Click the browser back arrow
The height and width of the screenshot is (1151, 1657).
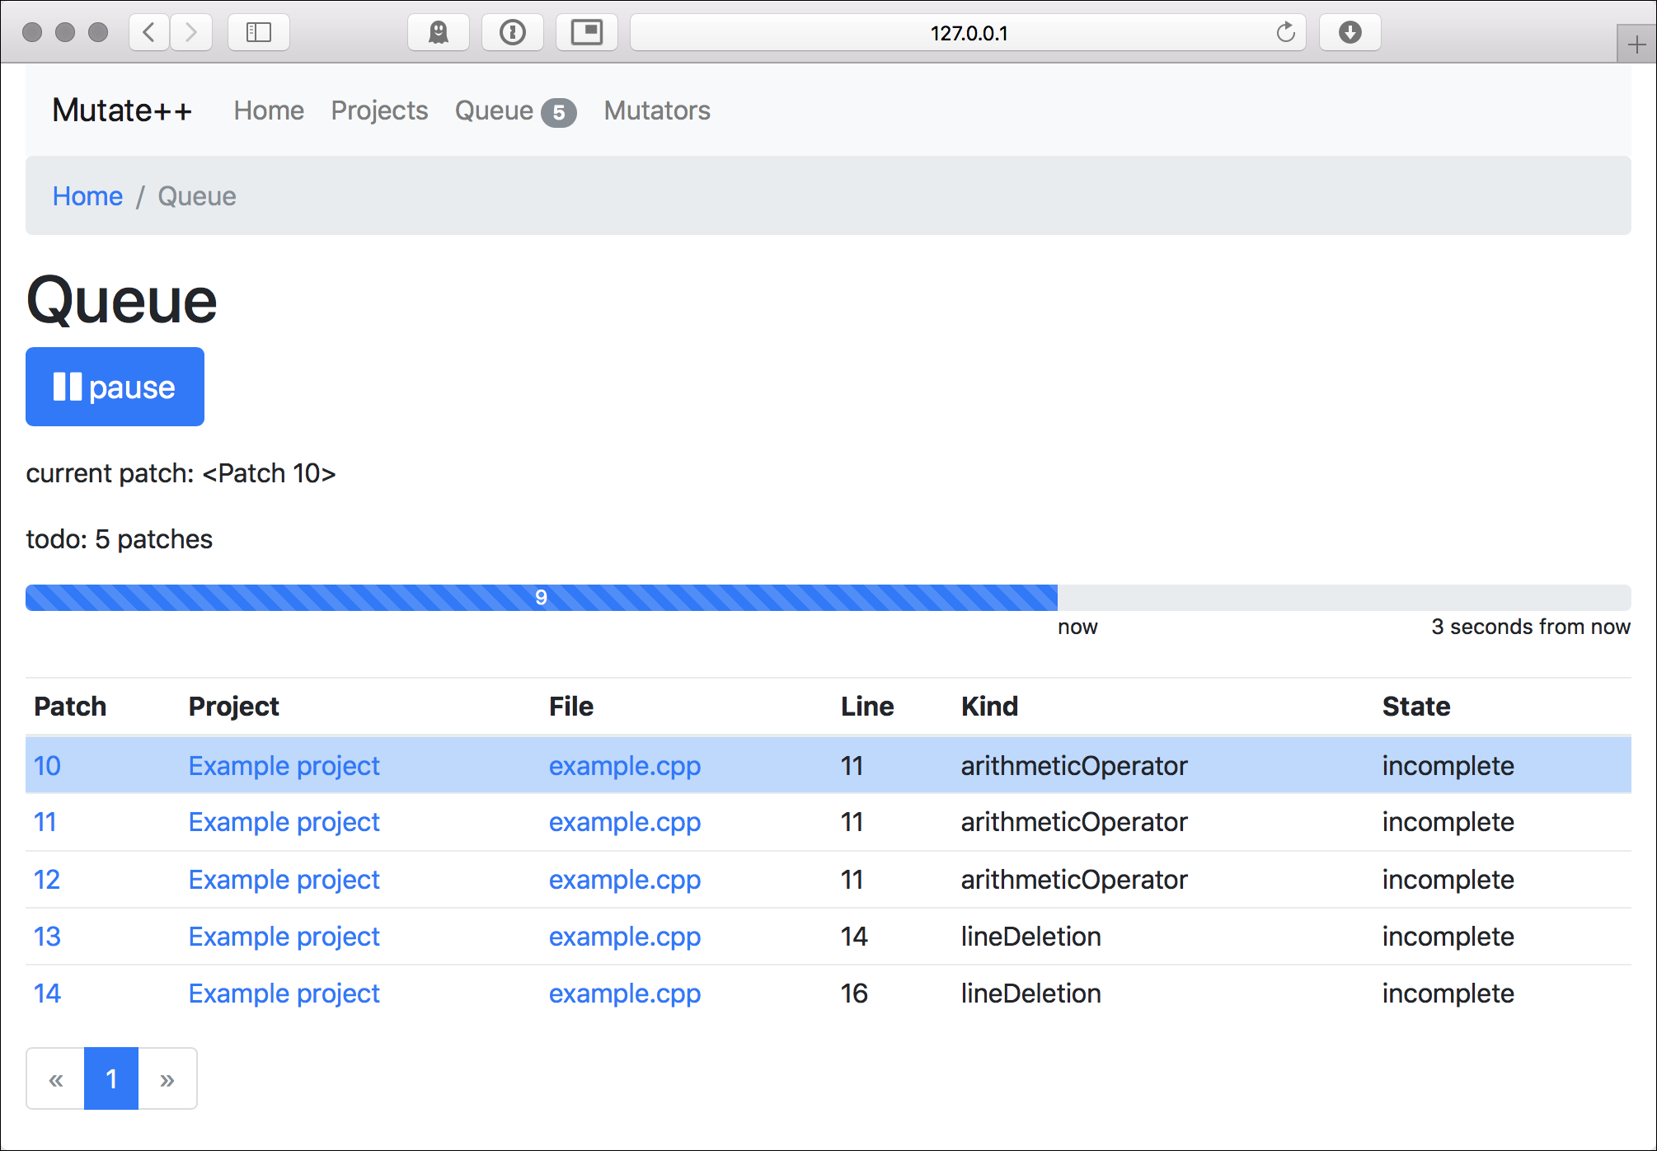149,32
